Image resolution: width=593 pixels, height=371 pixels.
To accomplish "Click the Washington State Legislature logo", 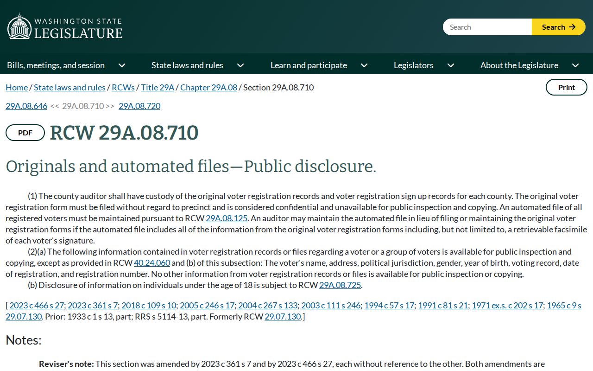I will [x=65, y=27].
